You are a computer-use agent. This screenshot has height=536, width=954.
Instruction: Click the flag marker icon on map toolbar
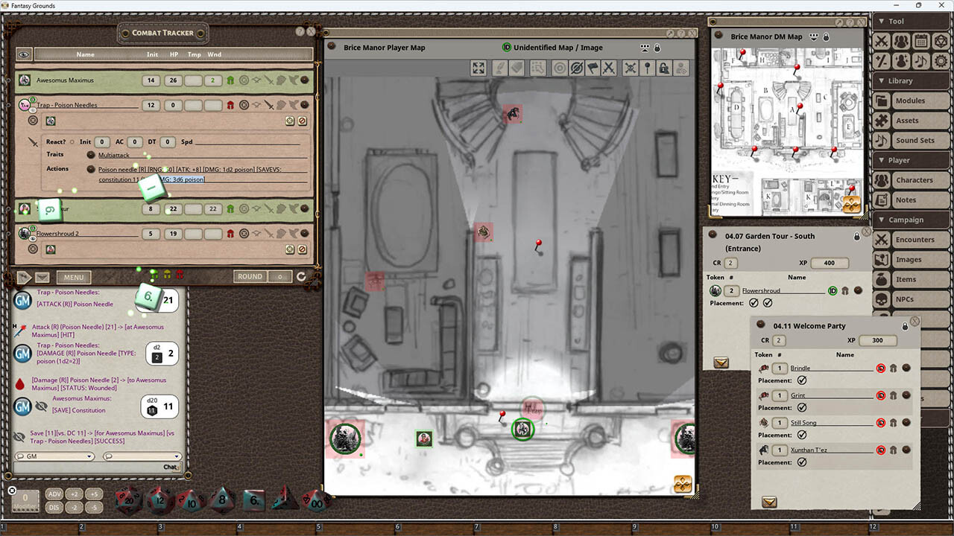[x=594, y=68]
